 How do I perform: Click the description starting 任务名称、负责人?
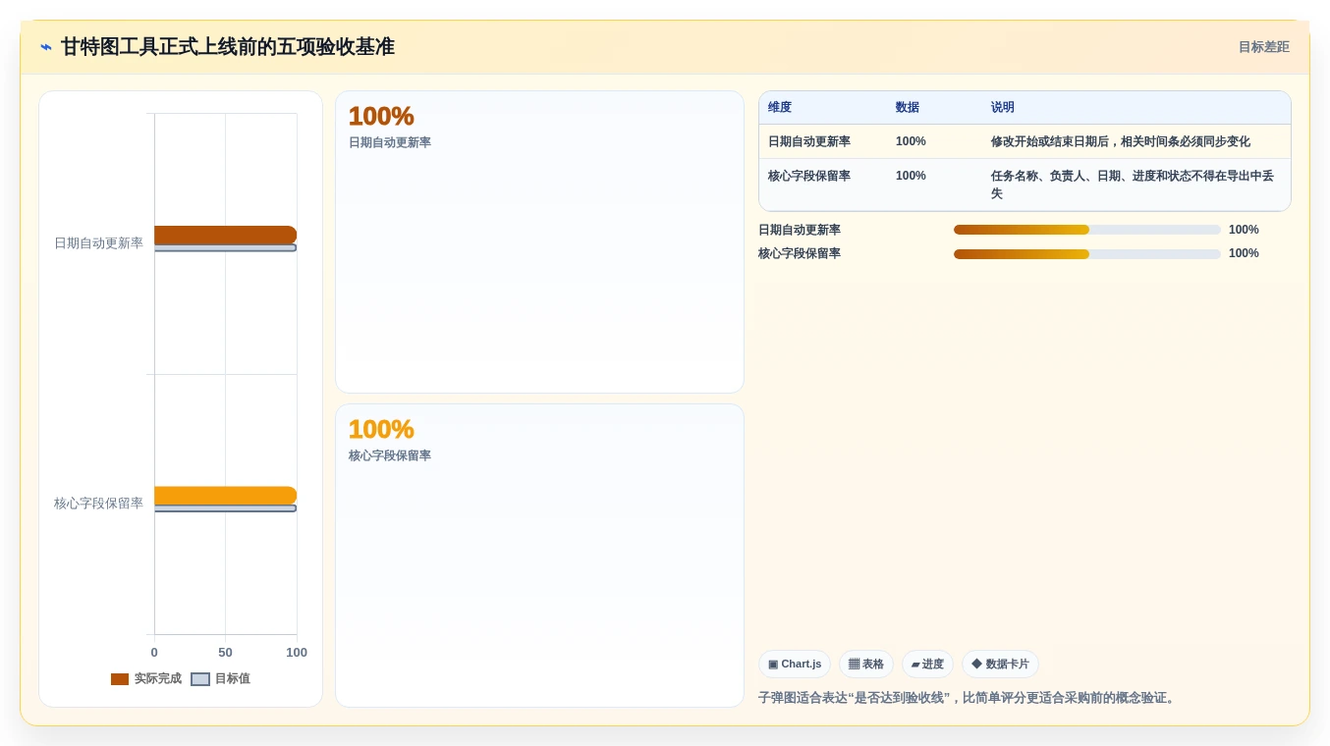point(1133,185)
